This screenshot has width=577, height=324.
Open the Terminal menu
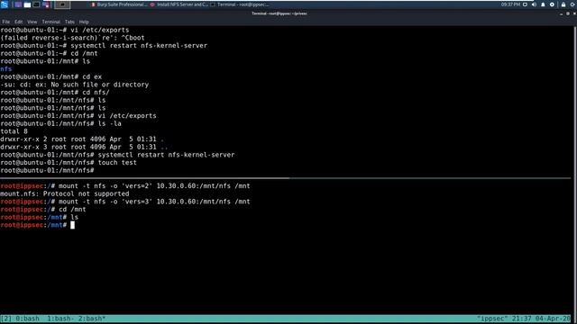[50, 22]
